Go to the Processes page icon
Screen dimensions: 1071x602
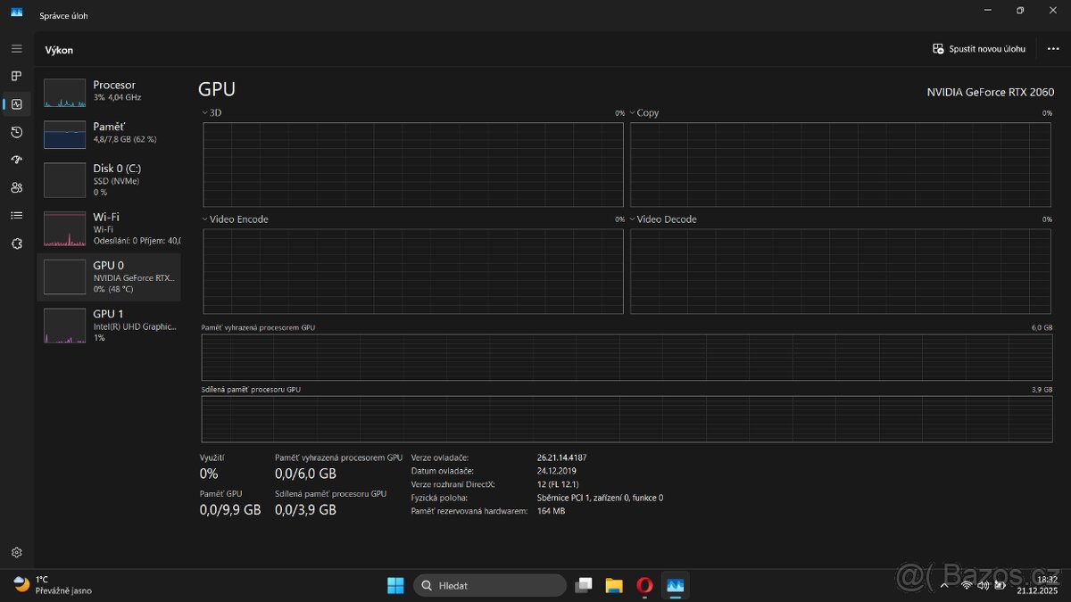16,76
